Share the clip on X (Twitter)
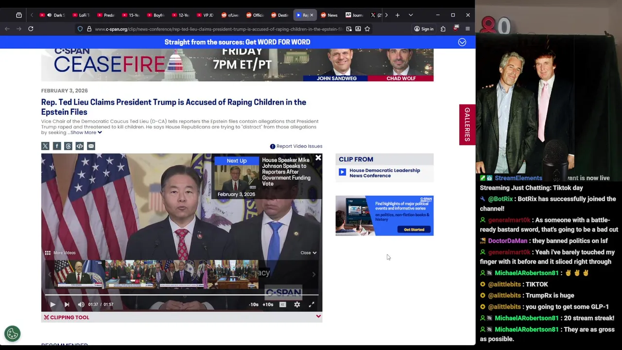The image size is (622, 350). [45, 146]
